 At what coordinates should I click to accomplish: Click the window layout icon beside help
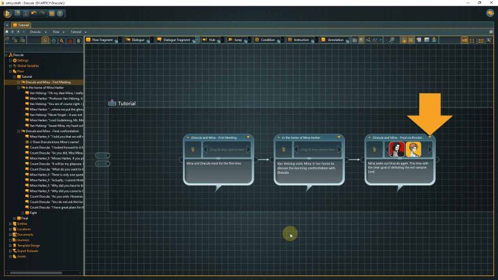[51, 14]
